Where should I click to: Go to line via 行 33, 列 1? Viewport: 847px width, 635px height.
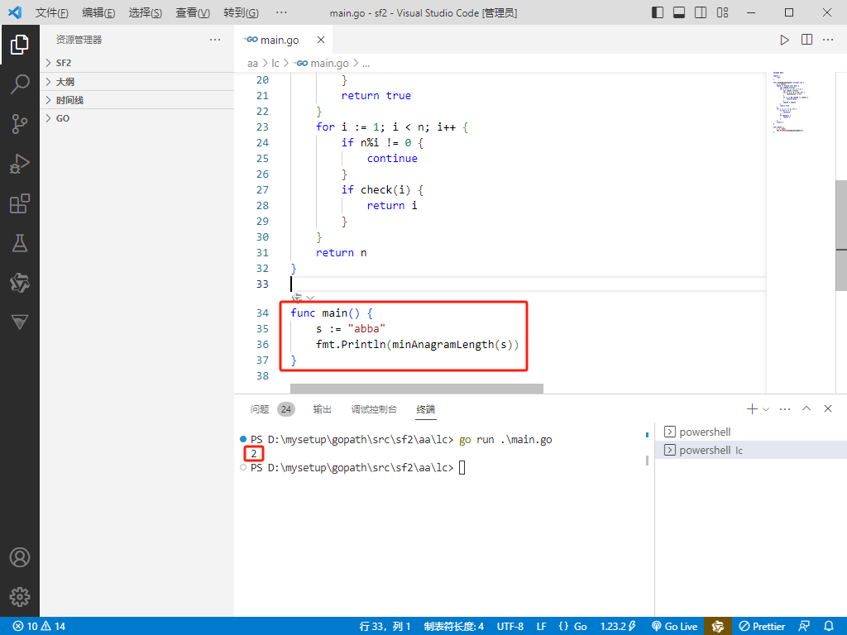pos(385,627)
